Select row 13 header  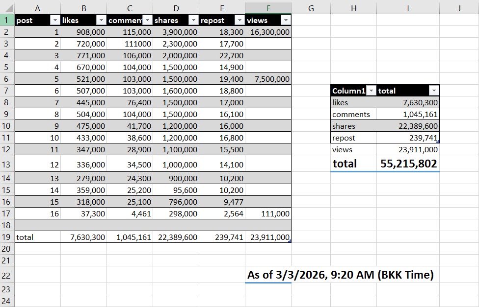point(7,165)
